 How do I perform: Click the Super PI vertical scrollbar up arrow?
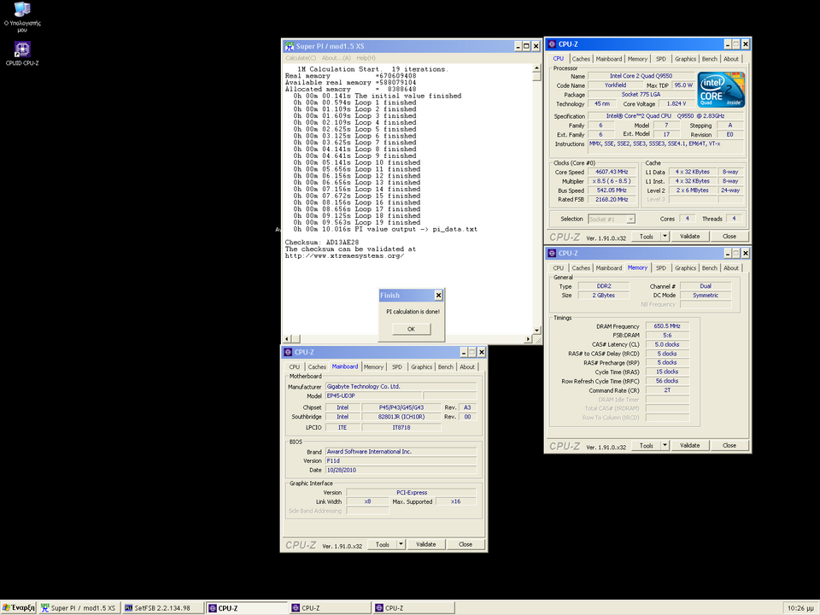536,68
